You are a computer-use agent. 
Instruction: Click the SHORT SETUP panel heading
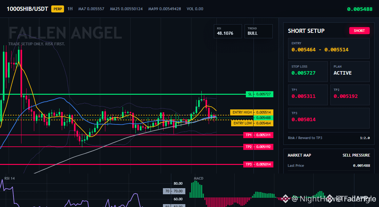[x=306, y=31]
